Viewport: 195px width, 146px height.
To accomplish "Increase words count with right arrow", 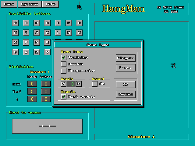I will (x=79, y=84).
